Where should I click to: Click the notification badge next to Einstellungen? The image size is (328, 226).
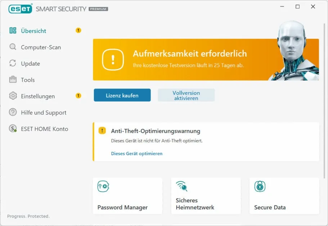[78, 96]
